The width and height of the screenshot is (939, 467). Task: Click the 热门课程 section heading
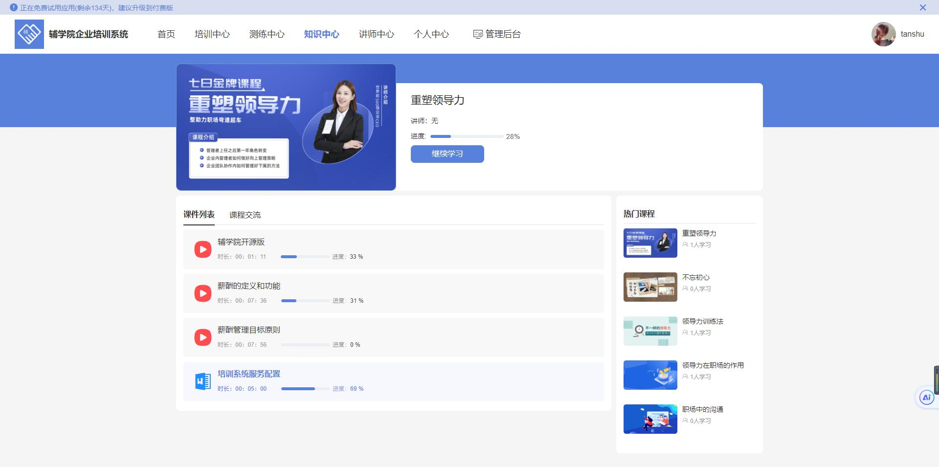(639, 214)
